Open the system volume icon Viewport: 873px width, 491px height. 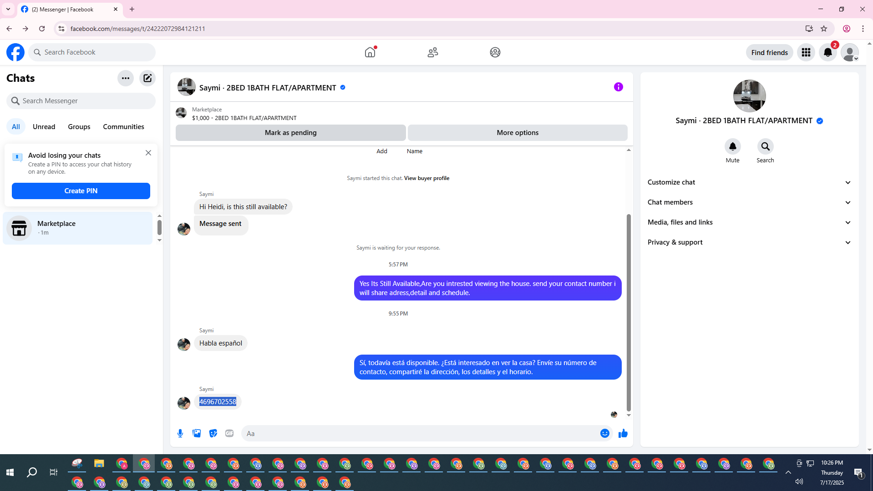click(799, 481)
